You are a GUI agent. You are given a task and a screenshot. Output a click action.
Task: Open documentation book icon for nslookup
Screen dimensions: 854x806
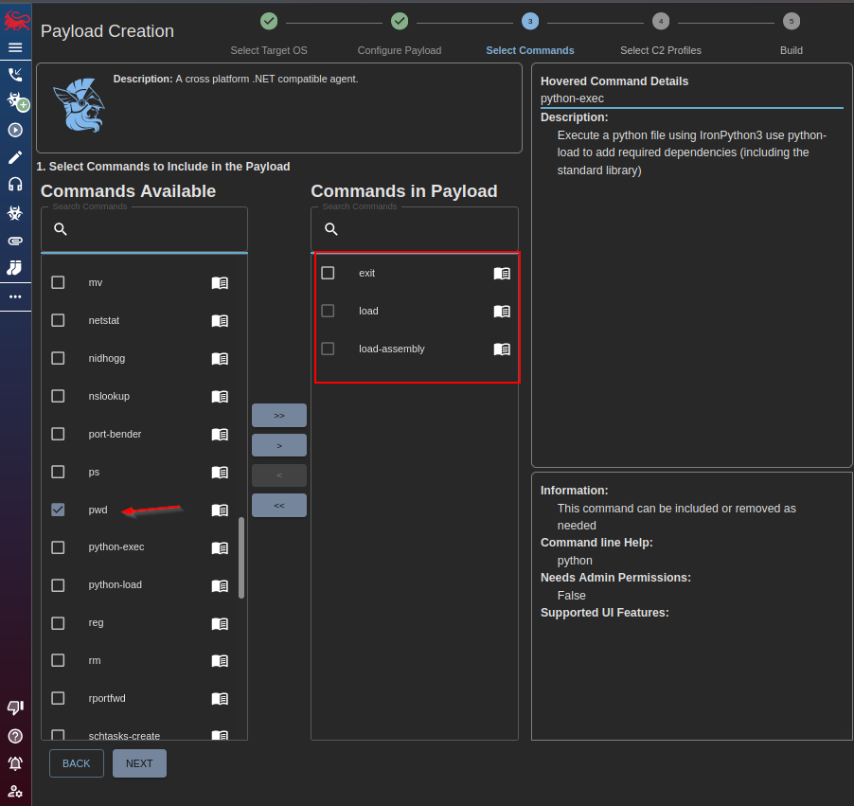[220, 396]
